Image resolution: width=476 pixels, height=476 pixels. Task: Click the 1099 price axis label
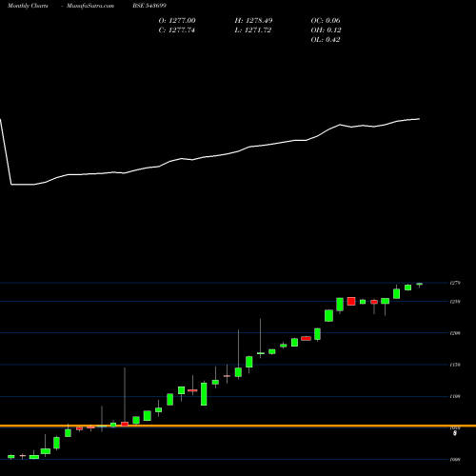[x=455, y=396]
